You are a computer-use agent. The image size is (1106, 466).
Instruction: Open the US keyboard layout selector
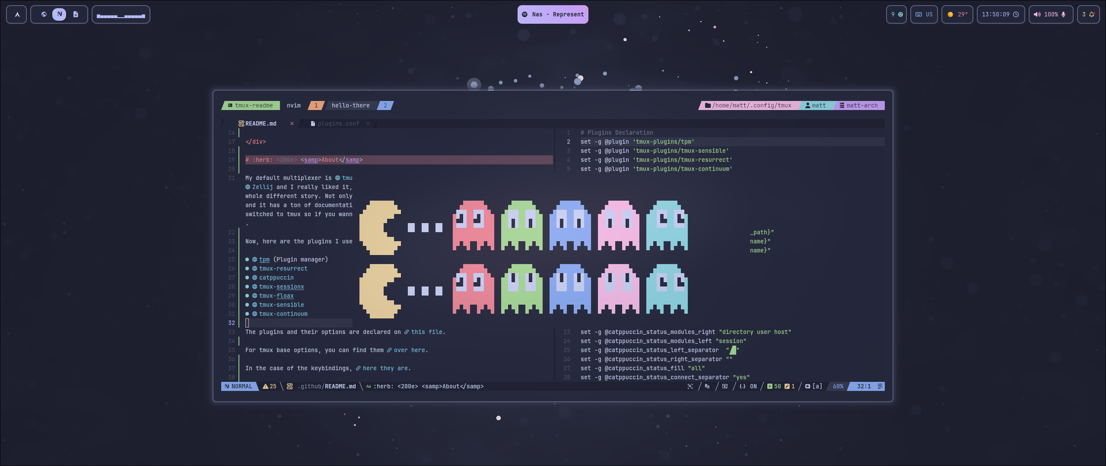click(924, 15)
